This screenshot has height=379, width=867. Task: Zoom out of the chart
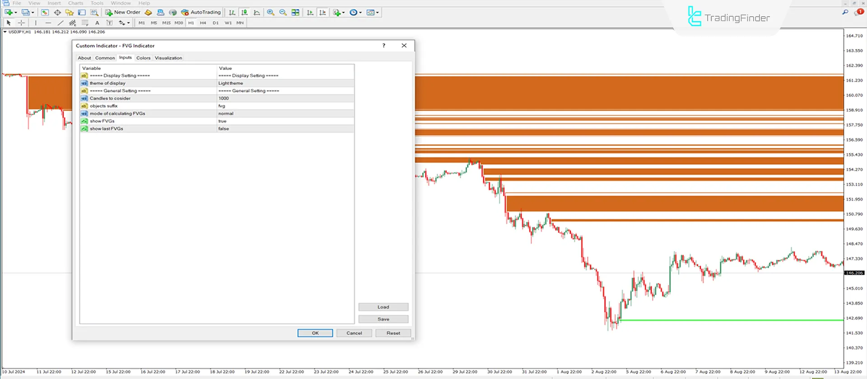(x=283, y=12)
